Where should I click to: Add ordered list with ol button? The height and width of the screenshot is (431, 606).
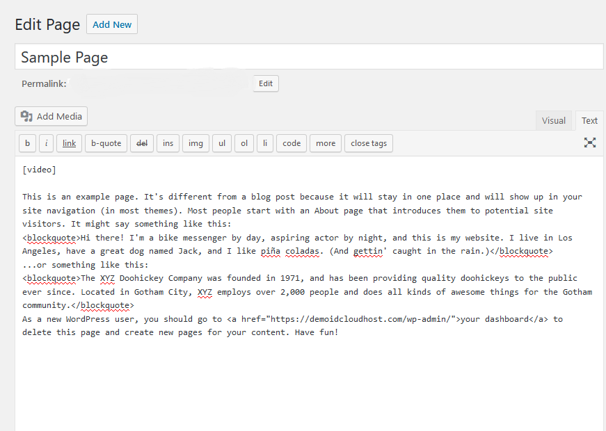(244, 143)
